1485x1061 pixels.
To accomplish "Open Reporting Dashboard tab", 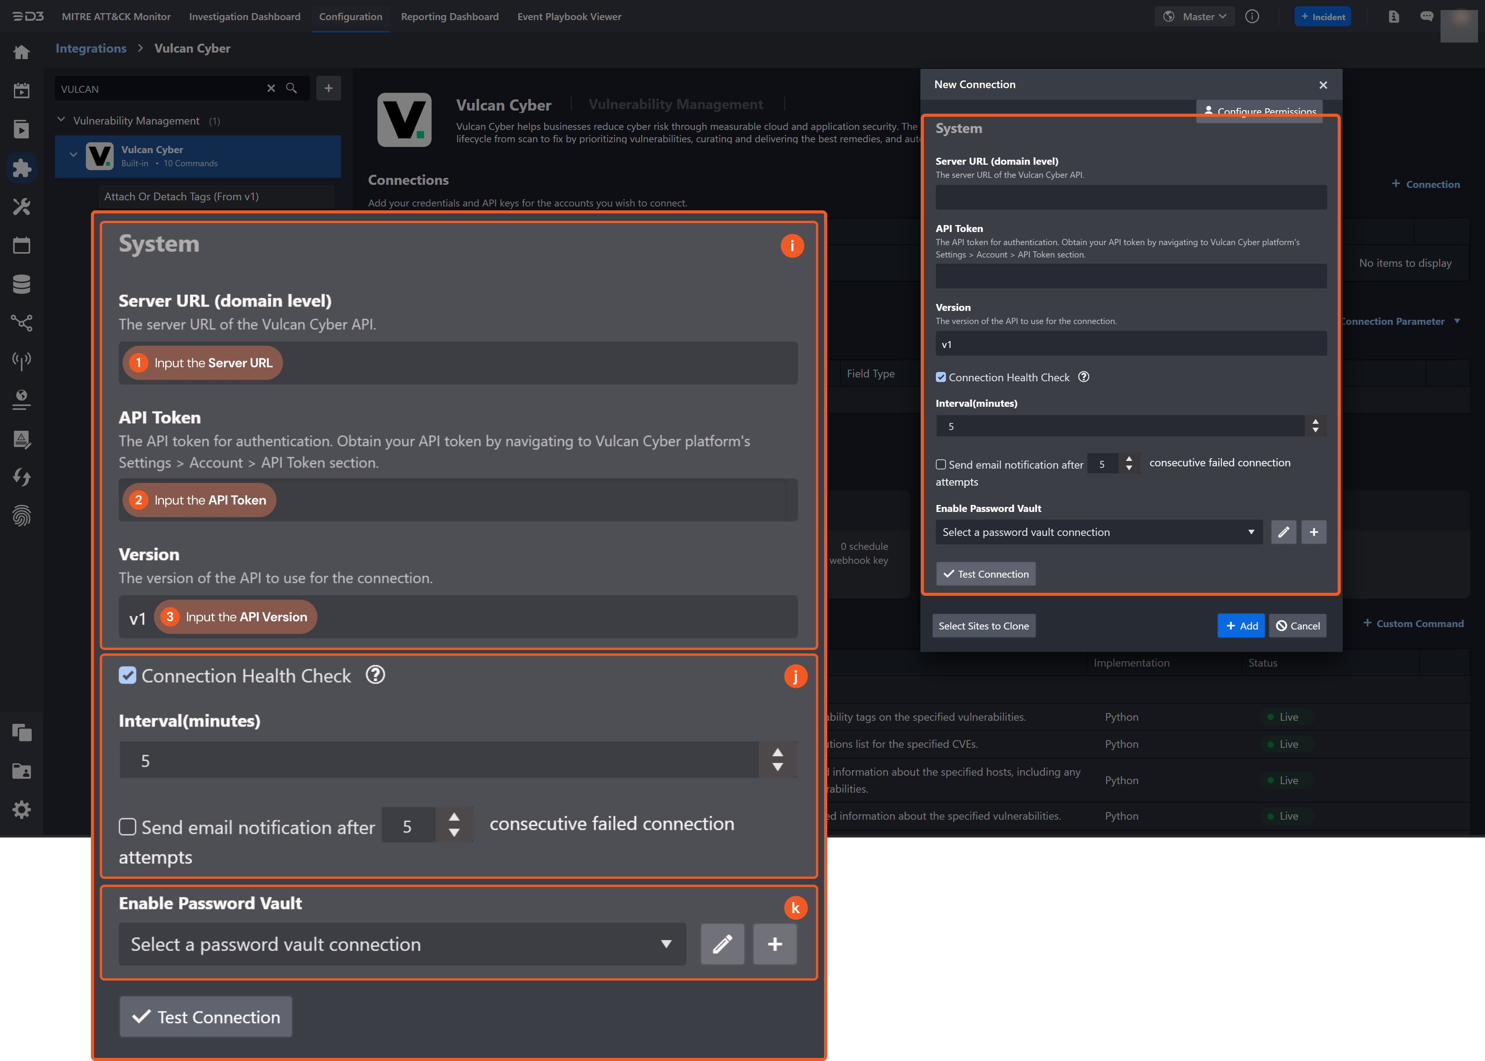I will point(449,16).
